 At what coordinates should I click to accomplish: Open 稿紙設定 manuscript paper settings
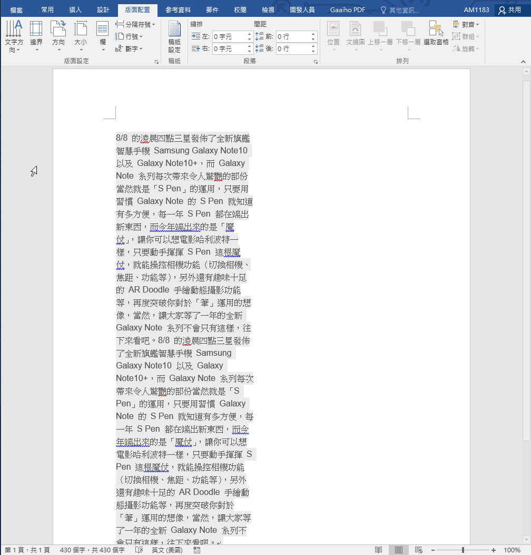[174, 37]
